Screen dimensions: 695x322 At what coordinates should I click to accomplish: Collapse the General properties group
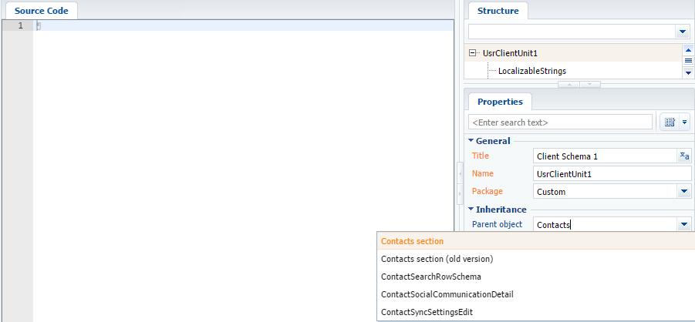tap(471, 141)
